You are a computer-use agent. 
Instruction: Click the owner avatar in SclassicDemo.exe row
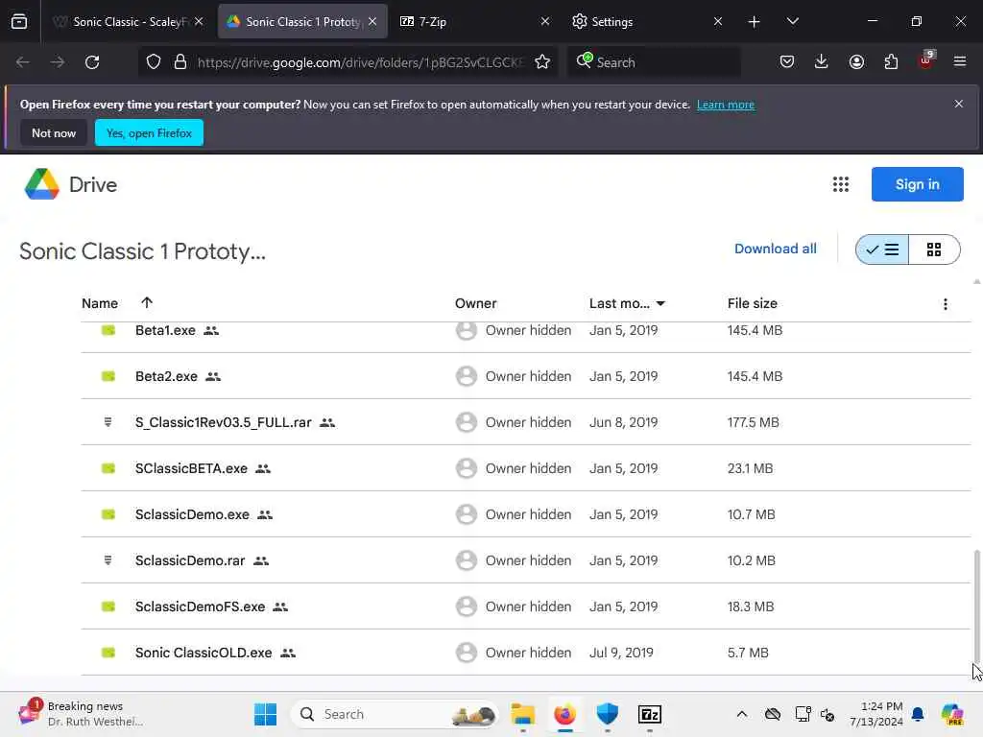466,514
